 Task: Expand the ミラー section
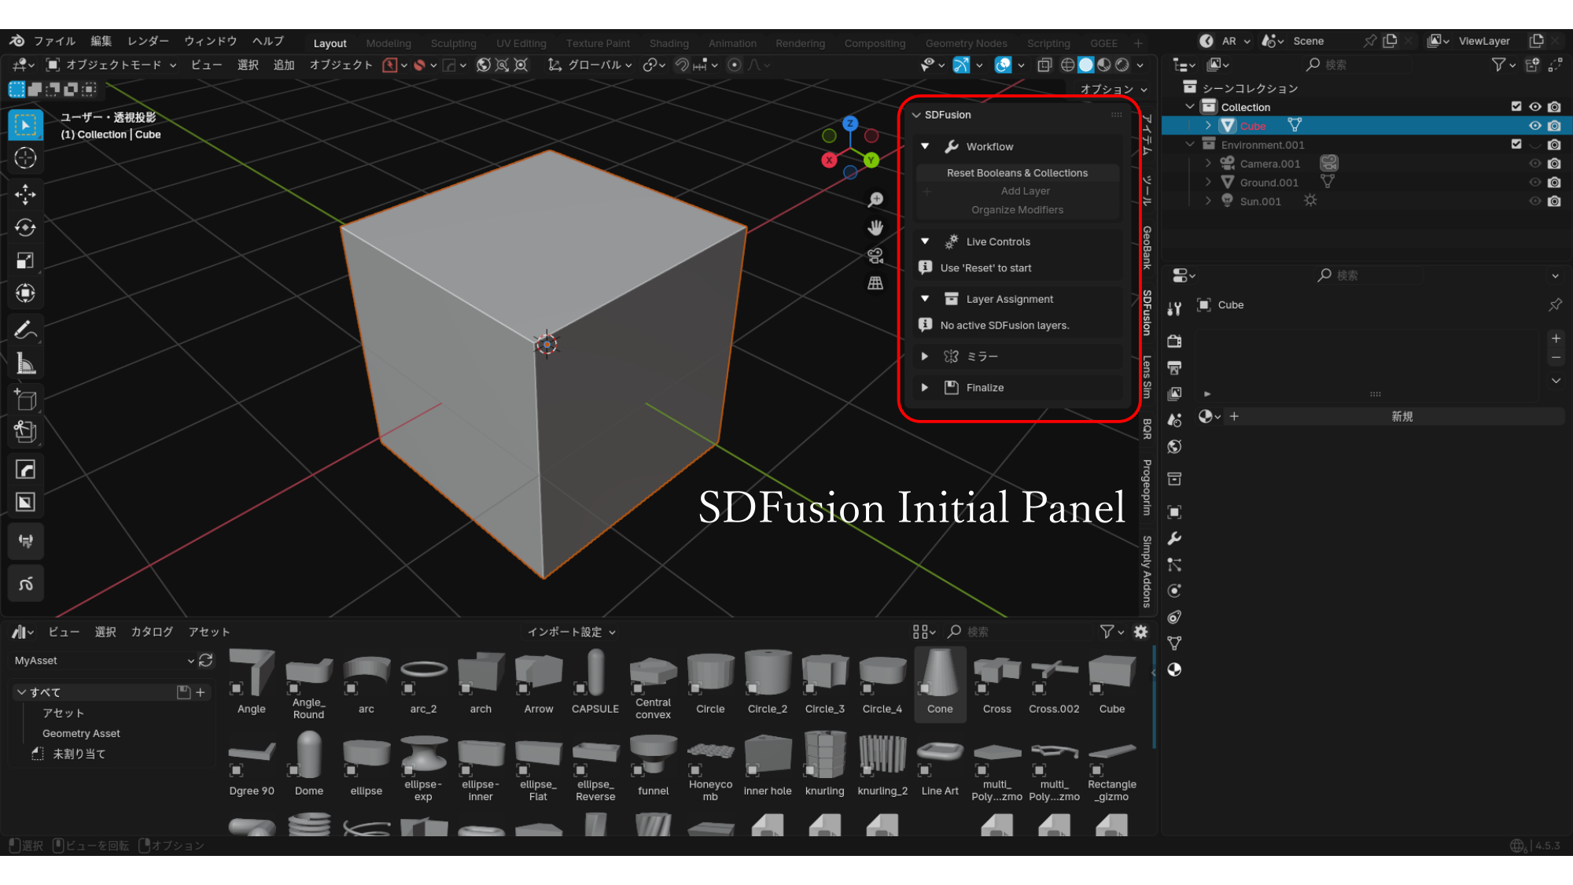tap(925, 356)
